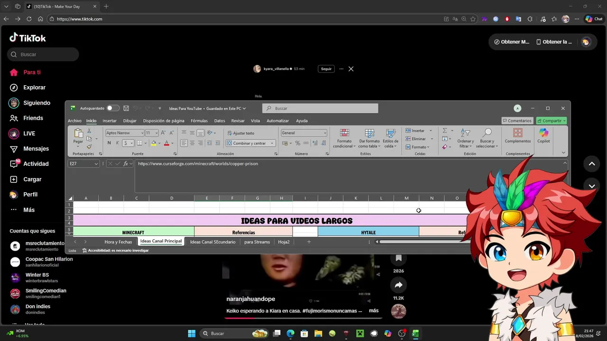The image size is (607, 341).
Task: Click the Pegar clipboard icon
Action: [78, 134]
